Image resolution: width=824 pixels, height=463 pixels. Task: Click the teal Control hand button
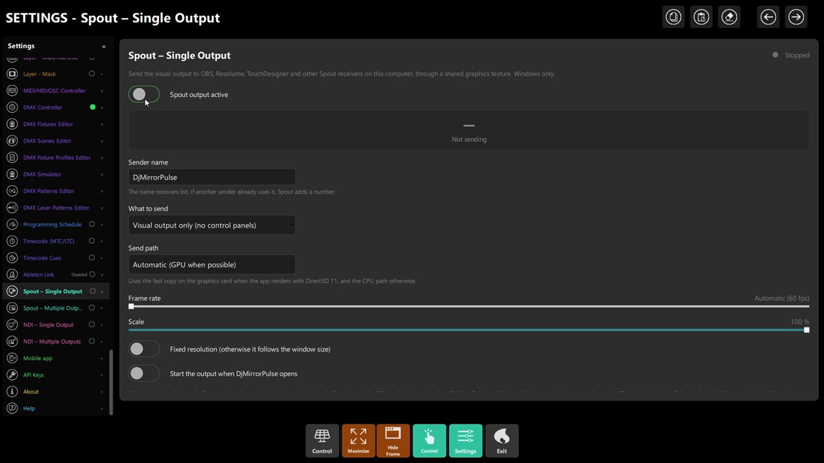coord(429,440)
